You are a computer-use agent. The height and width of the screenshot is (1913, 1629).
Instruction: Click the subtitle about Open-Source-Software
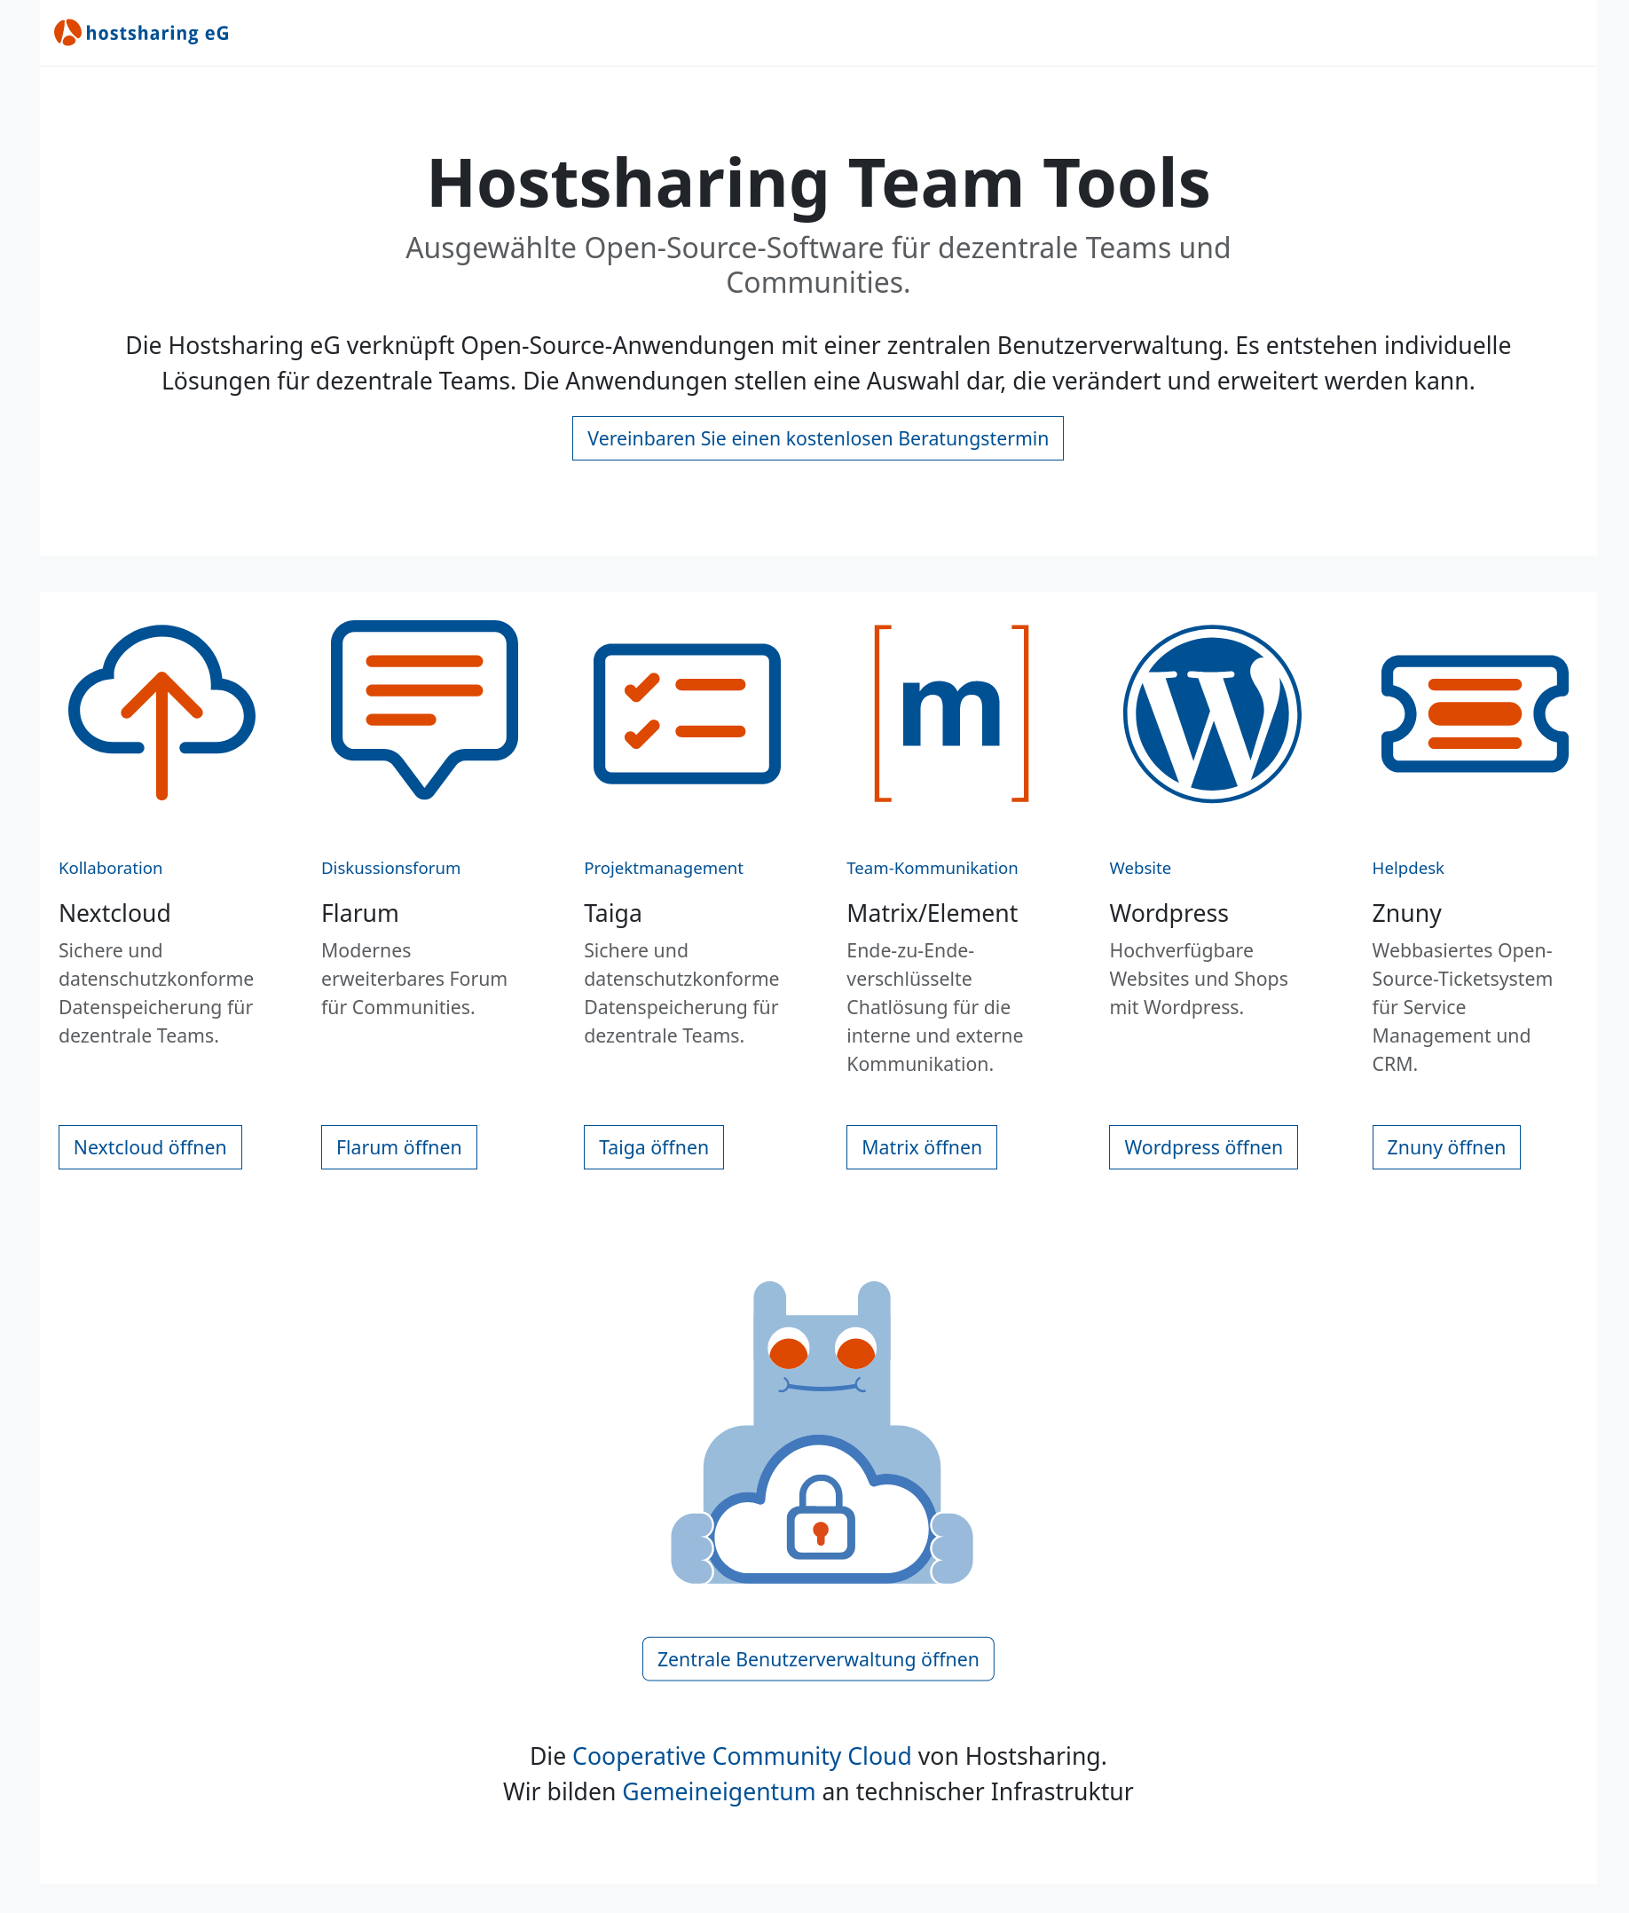[818, 265]
